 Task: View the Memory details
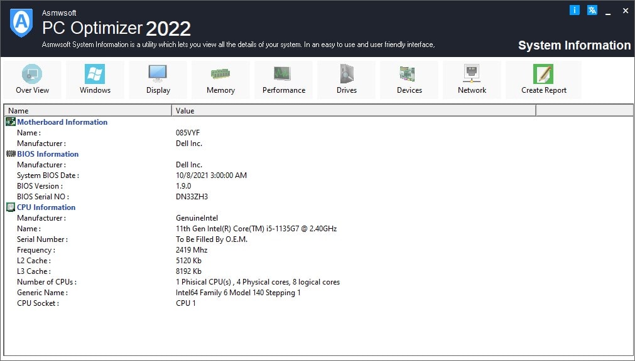(x=220, y=80)
